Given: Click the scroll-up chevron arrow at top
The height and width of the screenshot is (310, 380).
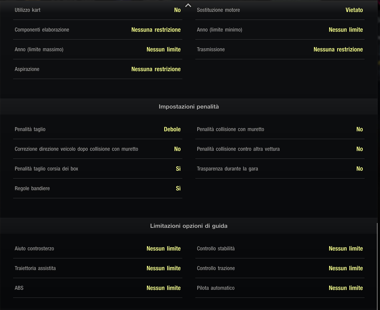Looking at the screenshot, I should click(x=188, y=5).
